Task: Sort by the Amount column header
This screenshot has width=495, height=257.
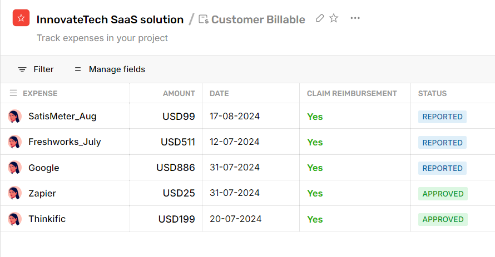Action: [179, 93]
